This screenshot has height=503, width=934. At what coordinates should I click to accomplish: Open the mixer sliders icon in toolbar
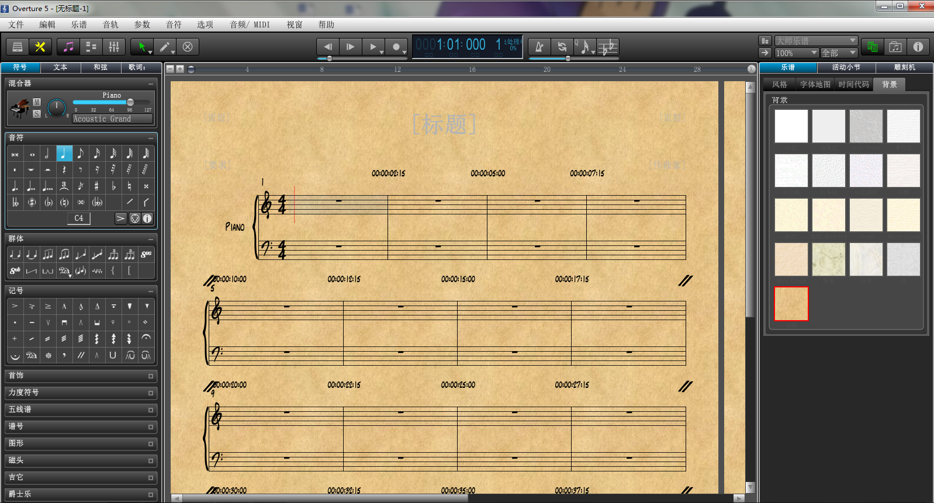click(x=114, y=47)
